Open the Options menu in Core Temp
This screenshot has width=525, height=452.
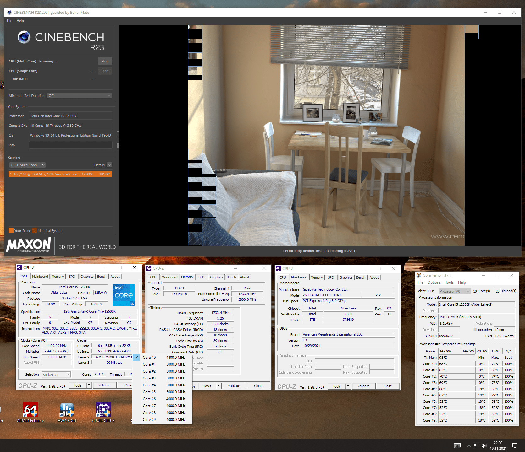(x=434, y=282)
